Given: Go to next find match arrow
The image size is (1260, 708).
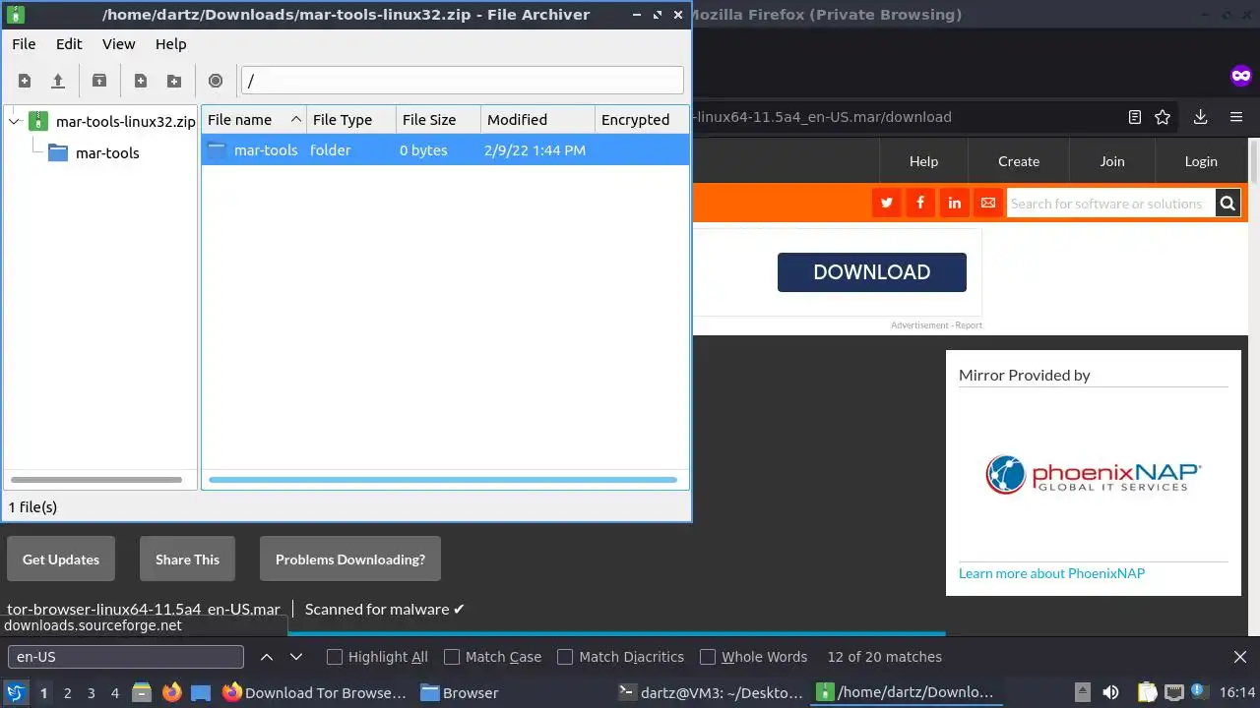Looking at the screenshot, I should click(296, 657).
